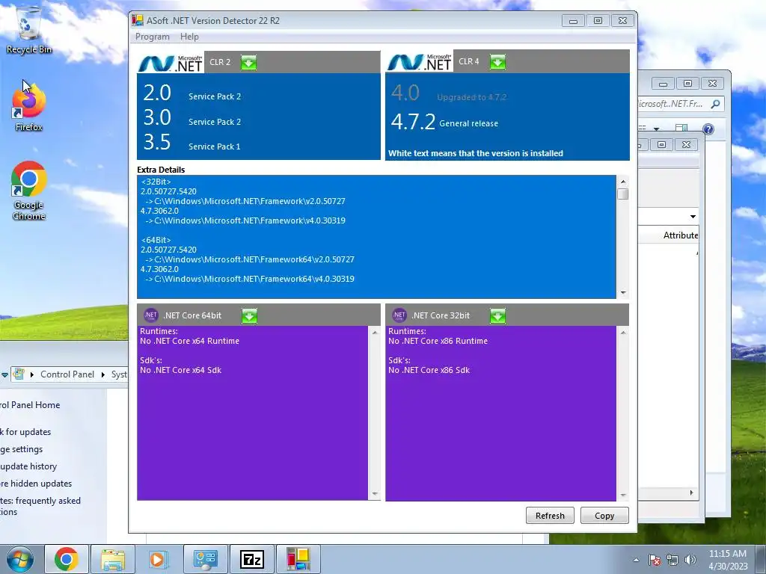Click the .NET Core 32bit download arrow
Viewport: 766px width, 574px height.
[497, 316]
